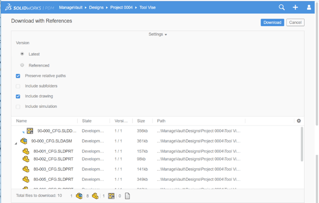Click assembly icon of 90-000_CFG.SLDASM
Screen dimensions: 319x203
[23, 141]
